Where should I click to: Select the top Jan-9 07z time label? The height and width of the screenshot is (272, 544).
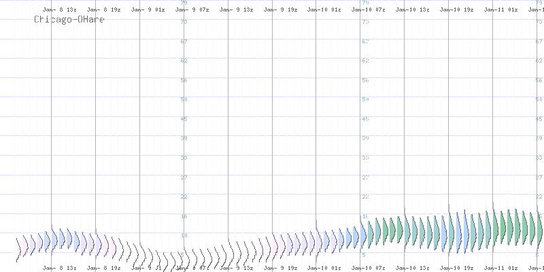pos(192,10)
